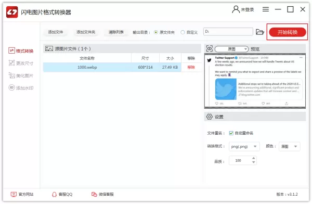
Task: Click the version v3.1.2 text
Action: tap(287, 194)
